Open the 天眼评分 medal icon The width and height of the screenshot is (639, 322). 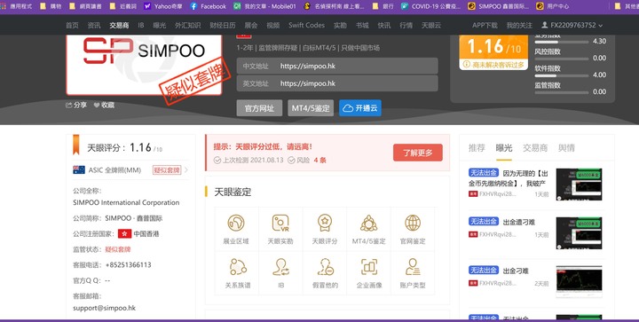(x=325, y=223)
